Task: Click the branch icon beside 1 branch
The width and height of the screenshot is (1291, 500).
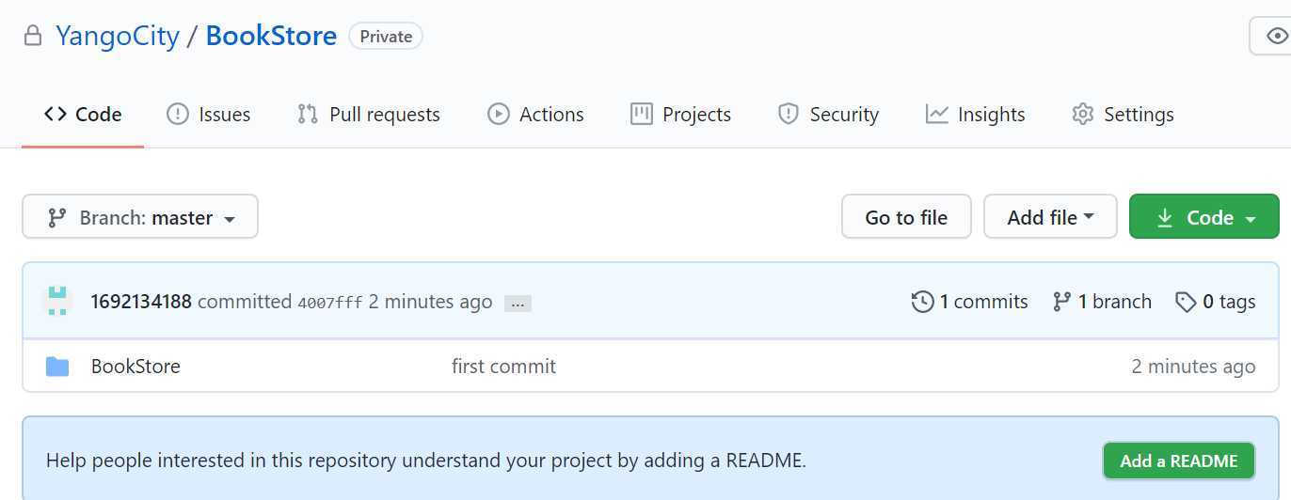Action: tap(1061, 302)
